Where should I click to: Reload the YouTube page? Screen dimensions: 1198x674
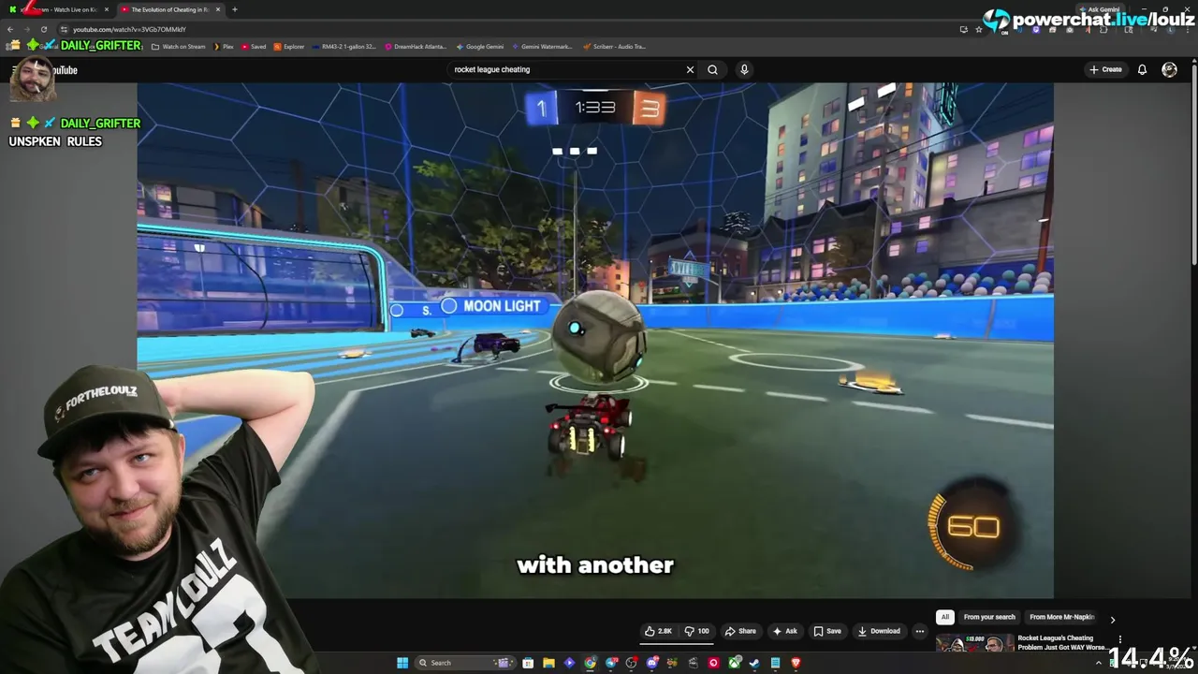coord(43,29)
